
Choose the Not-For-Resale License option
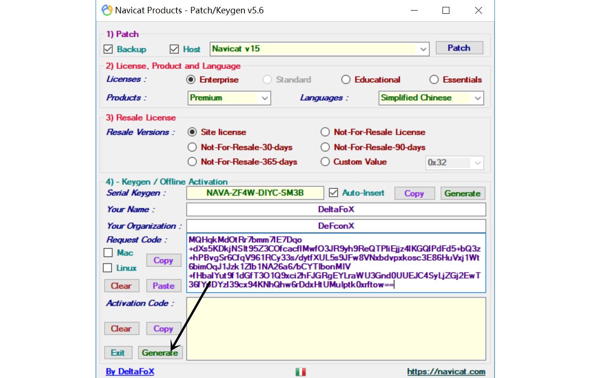click(325, 132)
